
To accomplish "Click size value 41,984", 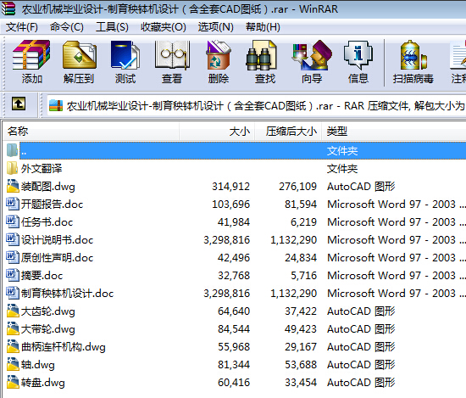I will pyautogui.click(x=234, y=222).
